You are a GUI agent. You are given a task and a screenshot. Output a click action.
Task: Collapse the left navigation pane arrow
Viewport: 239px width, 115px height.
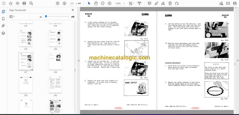click(79, 60)
